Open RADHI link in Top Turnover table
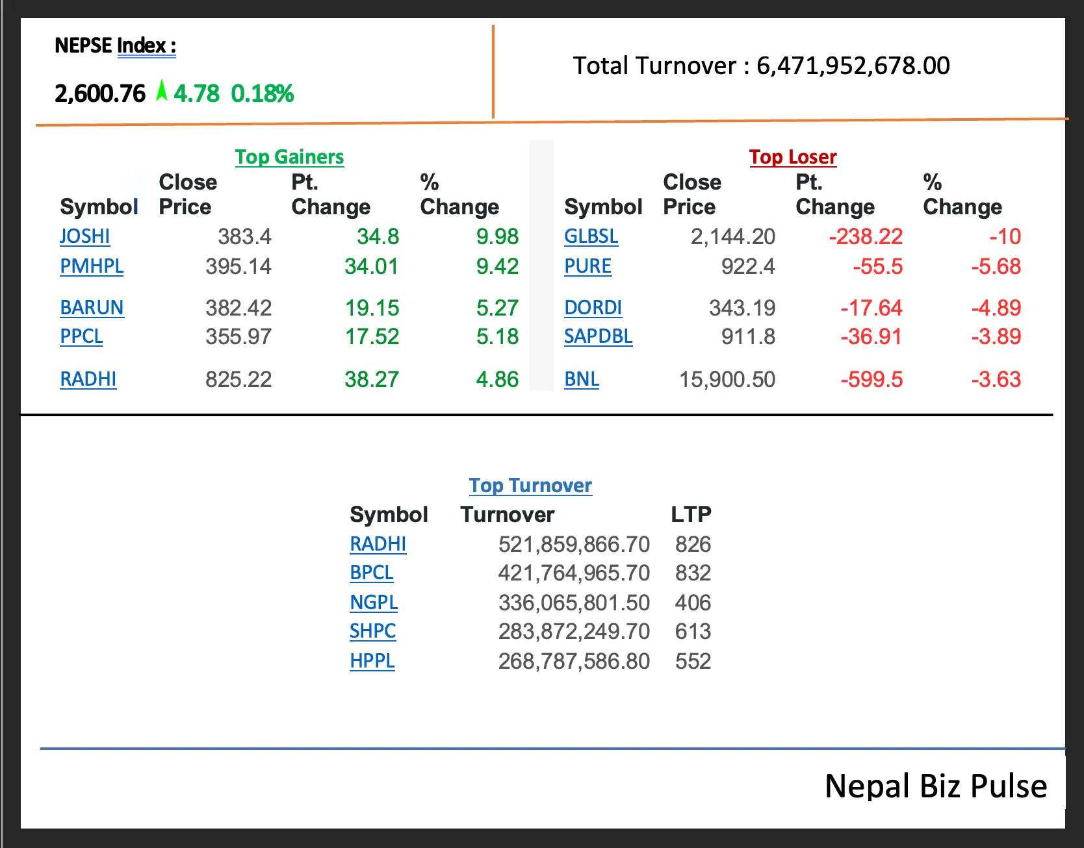The image size is (1084, 848). (x=378, y=544)
